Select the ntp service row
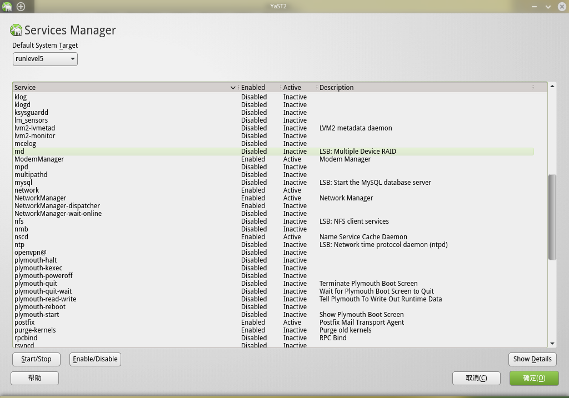569x398 pixels. (x=273, y=245)
